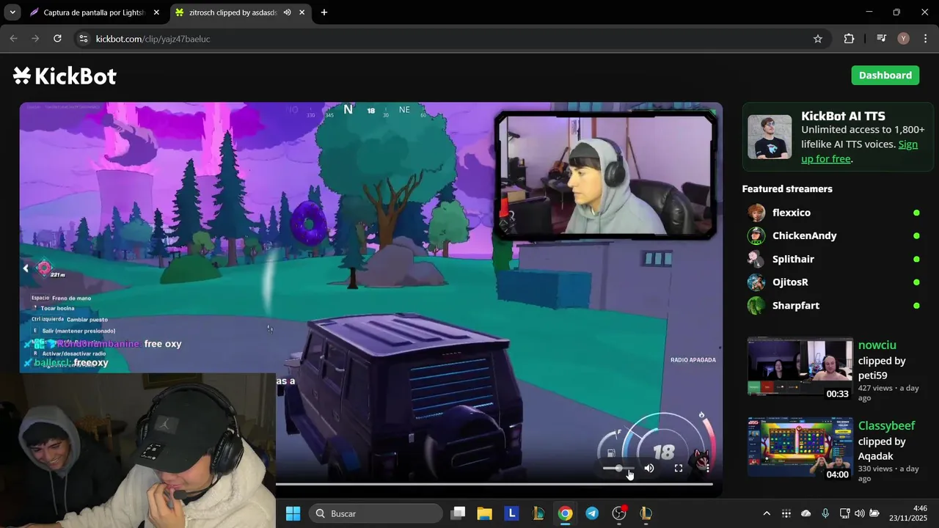Open a new Chrome tab
Viewport: 939px width, 528px height.
tap(324, 12)
